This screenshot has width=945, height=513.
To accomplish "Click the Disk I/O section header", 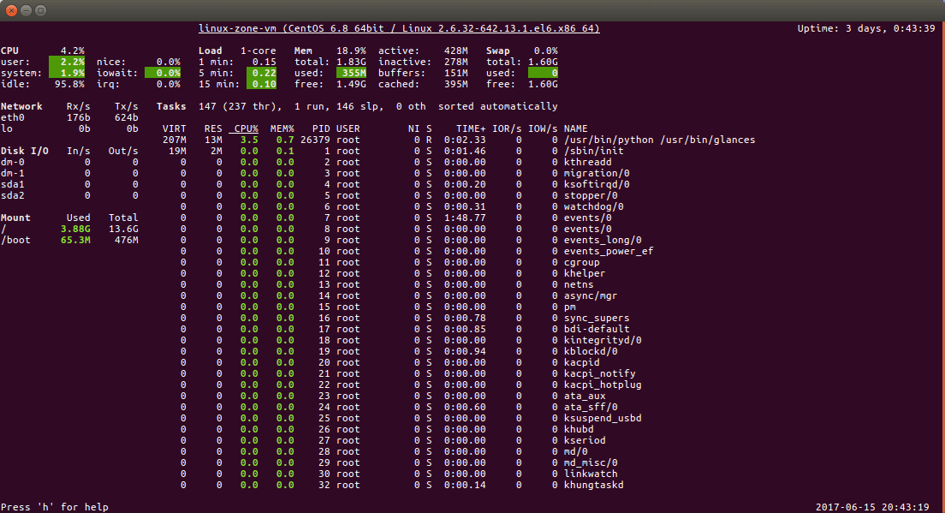I will pyautogui.click(x=27, y=151).
